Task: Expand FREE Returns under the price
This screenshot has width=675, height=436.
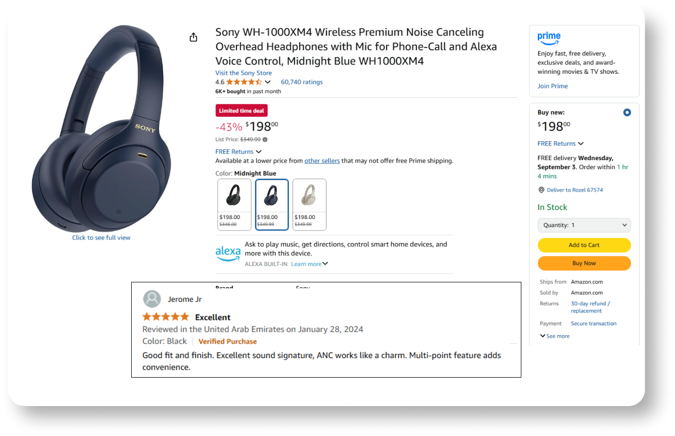Action: (238, 152)
